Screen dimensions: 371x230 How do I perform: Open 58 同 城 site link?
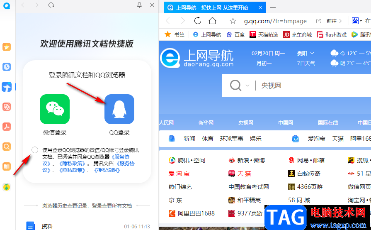coord(299,200)
